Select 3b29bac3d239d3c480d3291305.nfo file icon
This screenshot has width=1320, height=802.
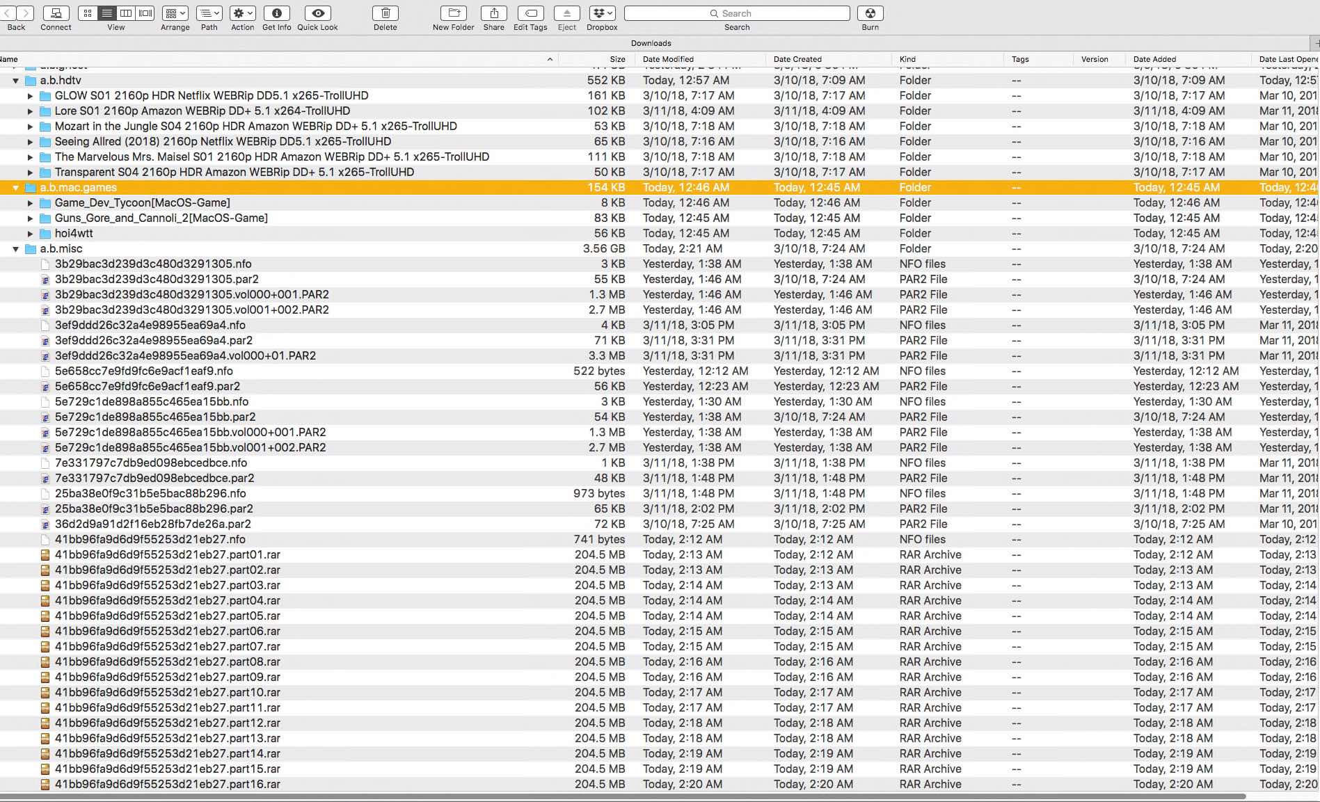pos(45,264)
